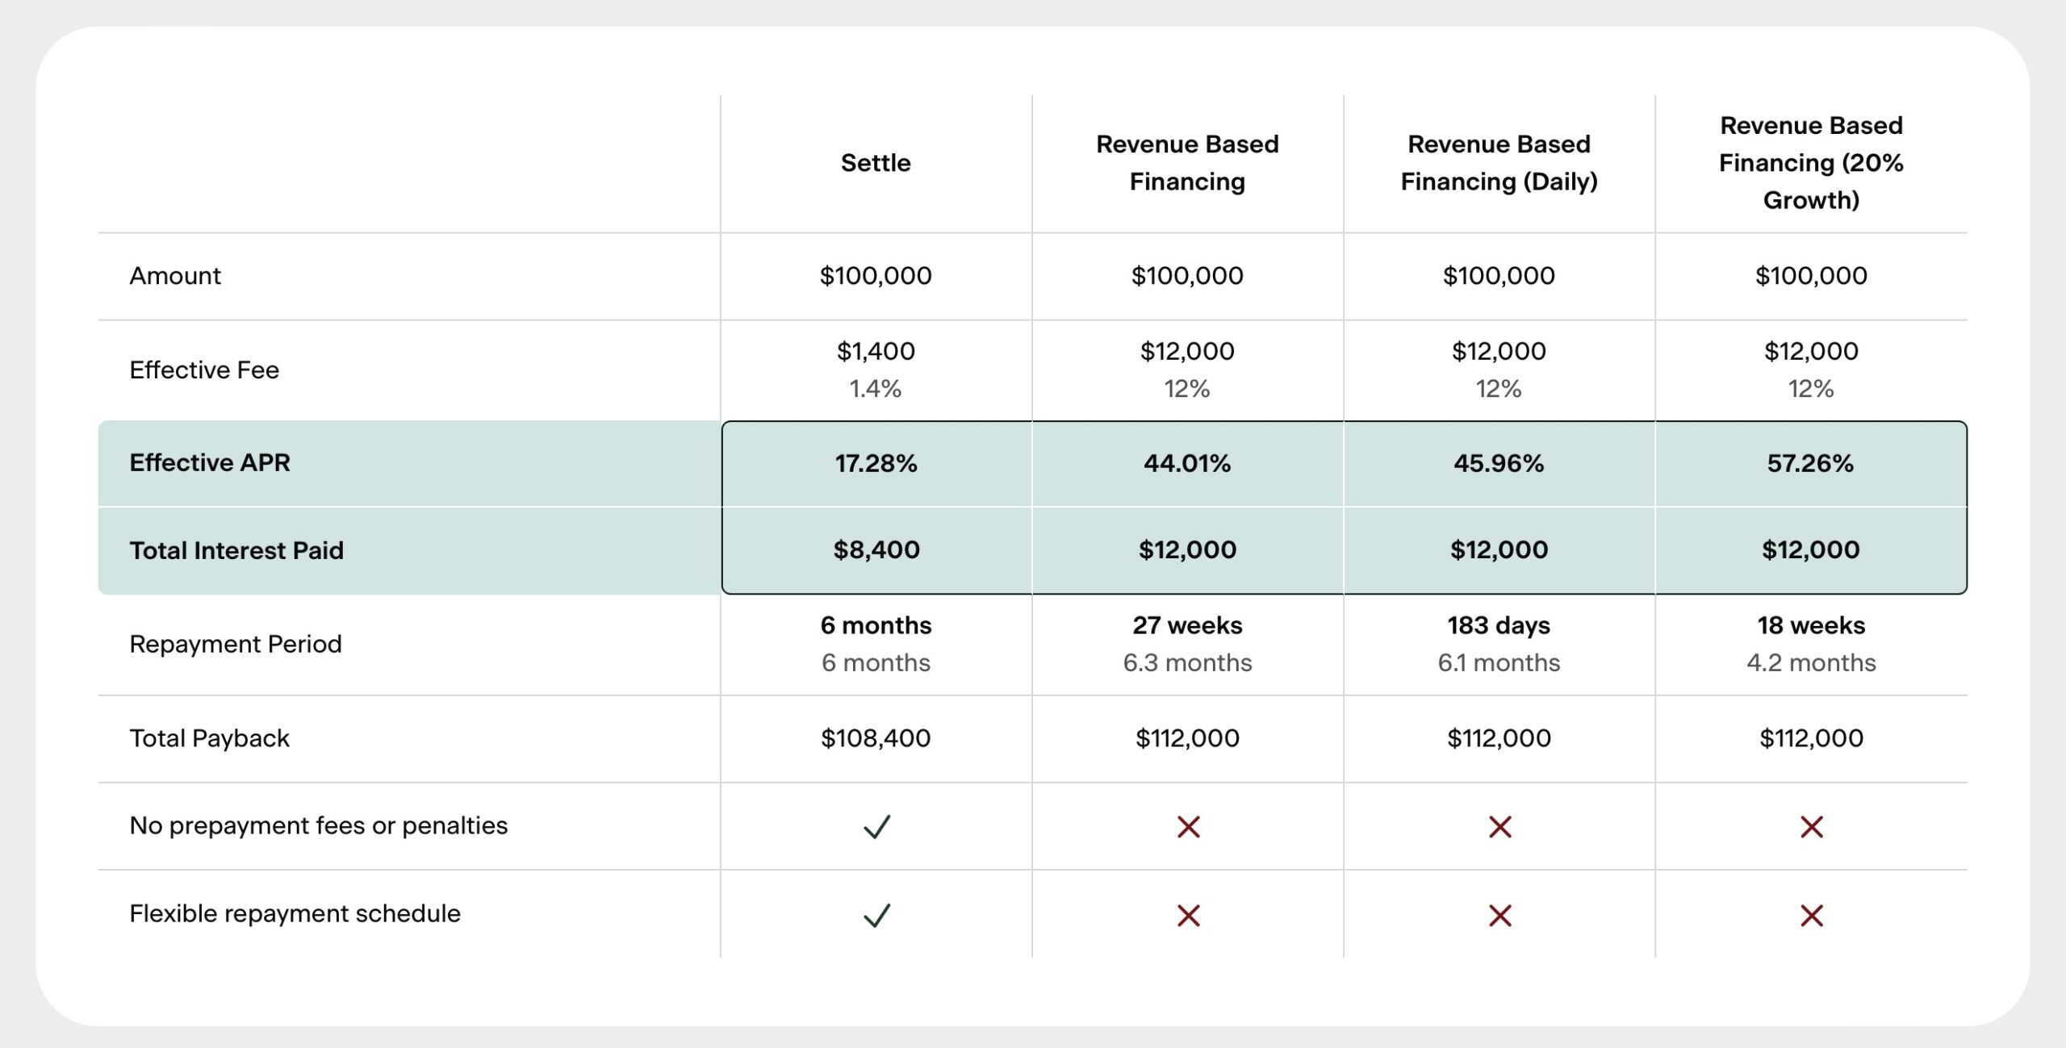Click the Effective APR row label
2066x1048 pixels.
pos(210,463)
